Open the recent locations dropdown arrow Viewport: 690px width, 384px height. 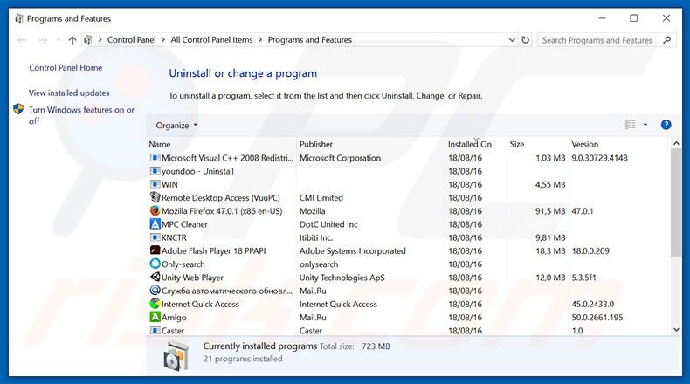59,40
